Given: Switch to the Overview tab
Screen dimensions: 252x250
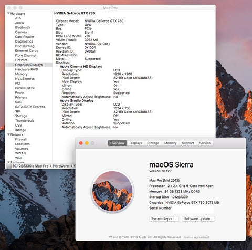Looking at the screenshot, I should (117, 143).
